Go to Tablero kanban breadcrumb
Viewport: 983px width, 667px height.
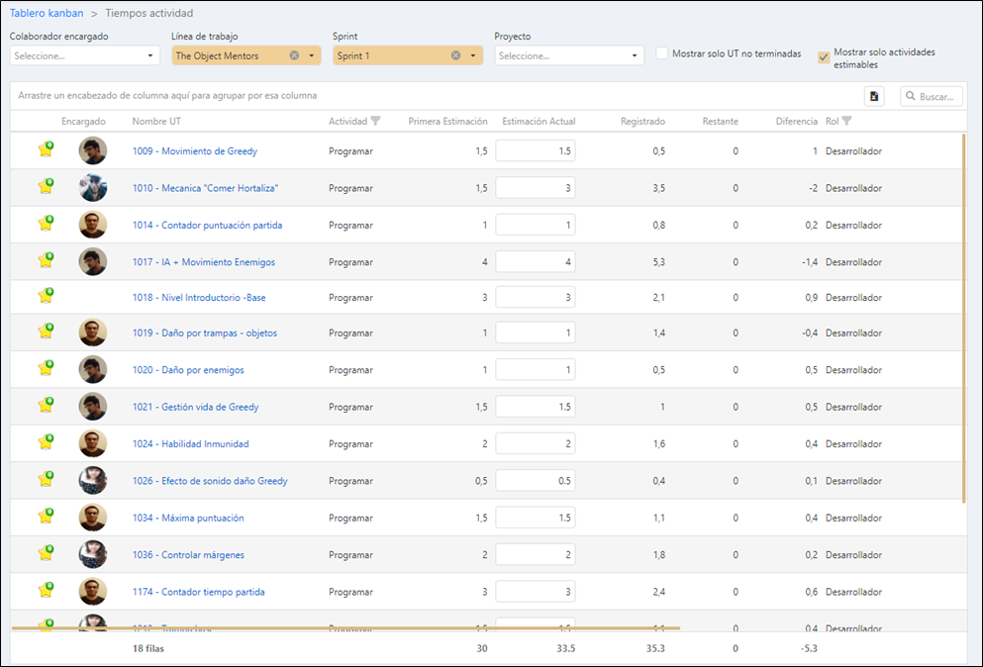[47, 14]
